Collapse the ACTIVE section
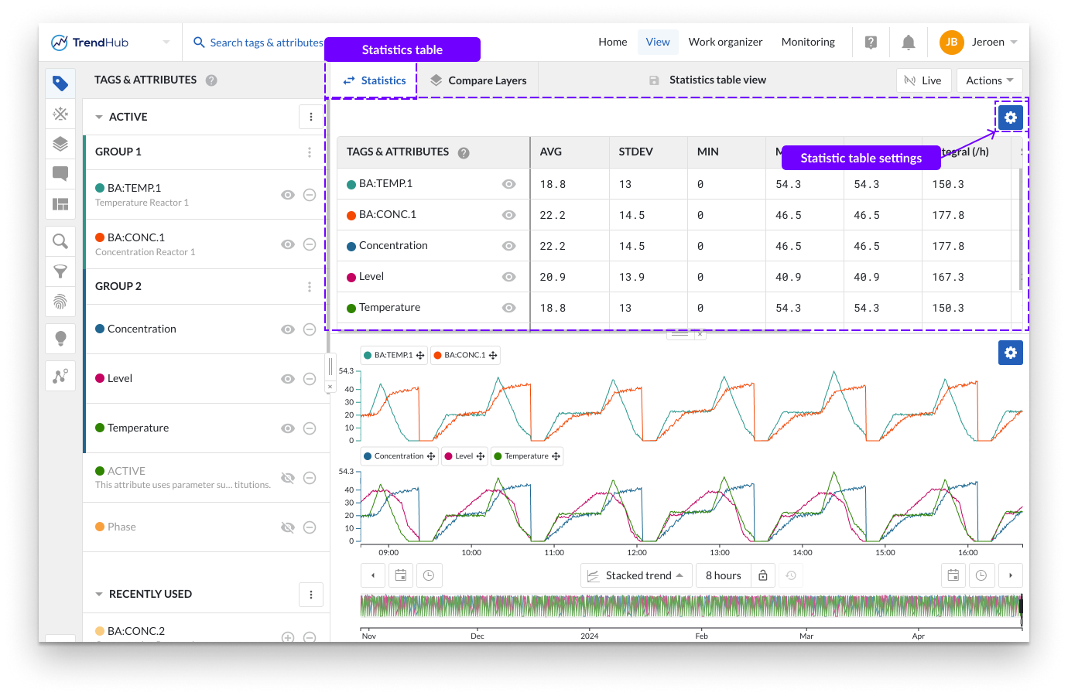This screenshot has width=1068, height=696. 99,118
